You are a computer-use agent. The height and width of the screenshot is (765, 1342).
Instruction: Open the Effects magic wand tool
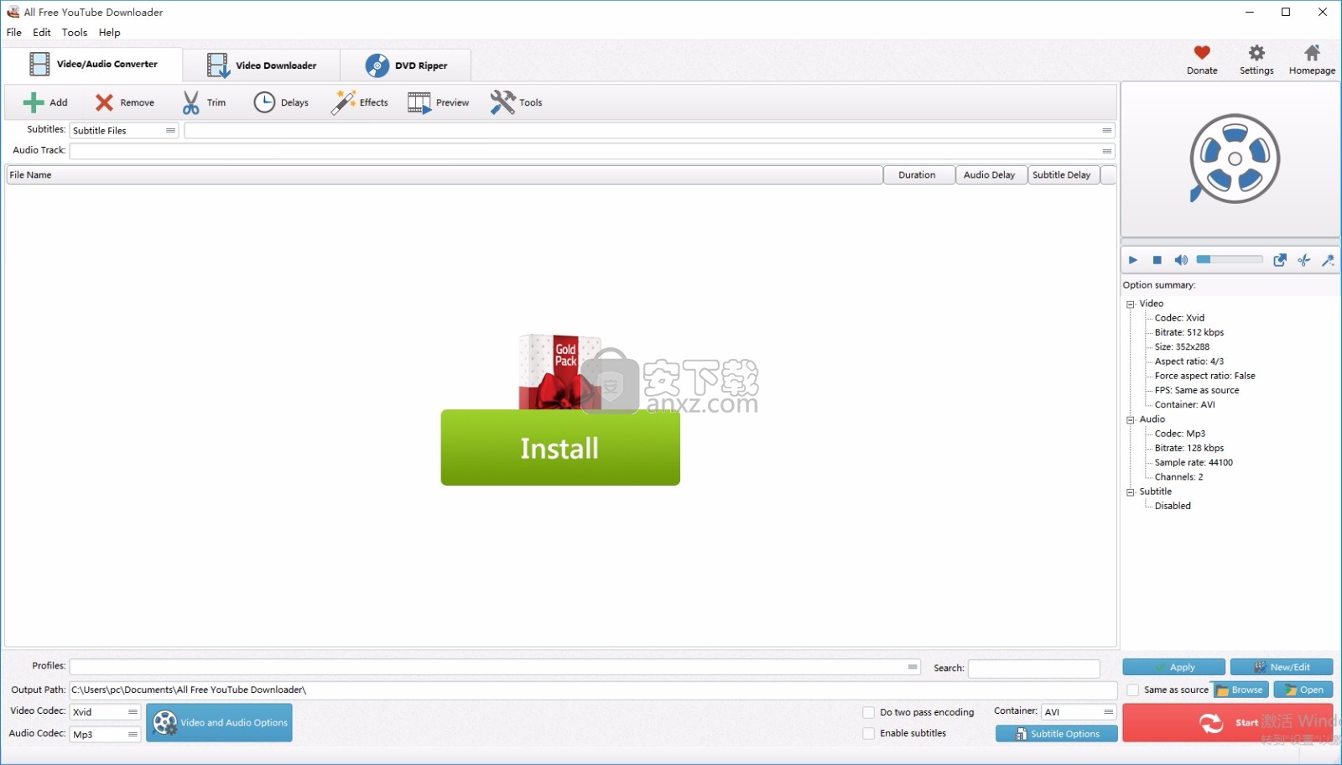(343, 102)
